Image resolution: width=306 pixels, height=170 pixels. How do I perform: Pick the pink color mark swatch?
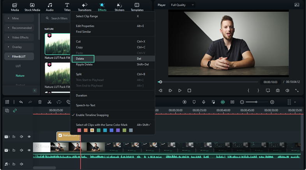pos(79,130)
